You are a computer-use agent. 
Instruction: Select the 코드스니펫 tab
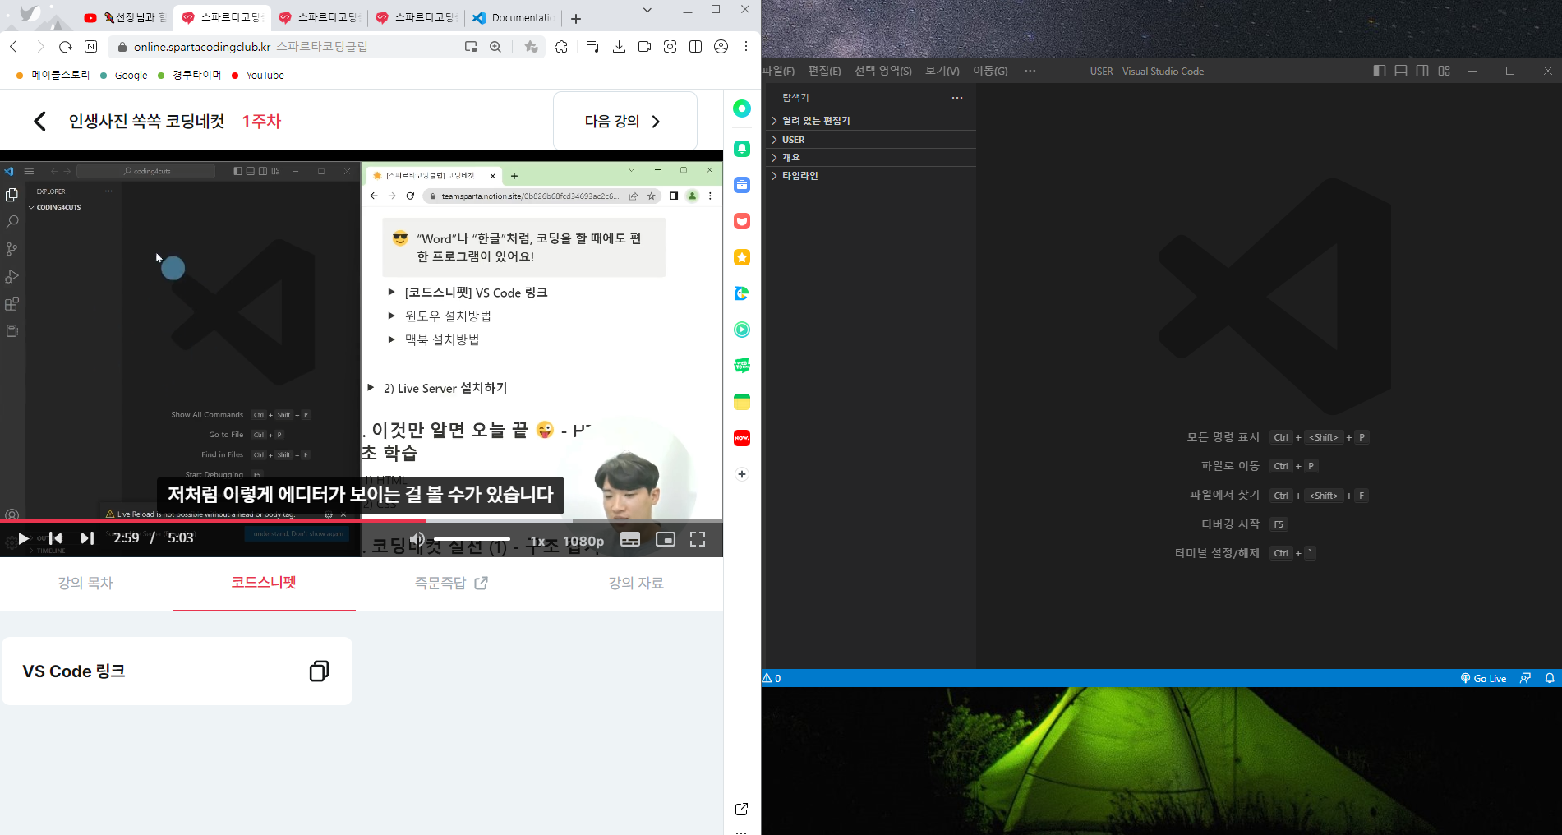(x=264, y=582)
